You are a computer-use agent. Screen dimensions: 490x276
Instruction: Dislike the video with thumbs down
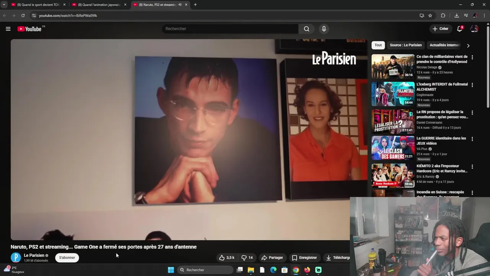(x=247, y=258)
